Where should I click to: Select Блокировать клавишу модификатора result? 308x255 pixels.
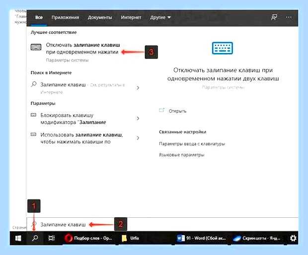coord(85,119)
